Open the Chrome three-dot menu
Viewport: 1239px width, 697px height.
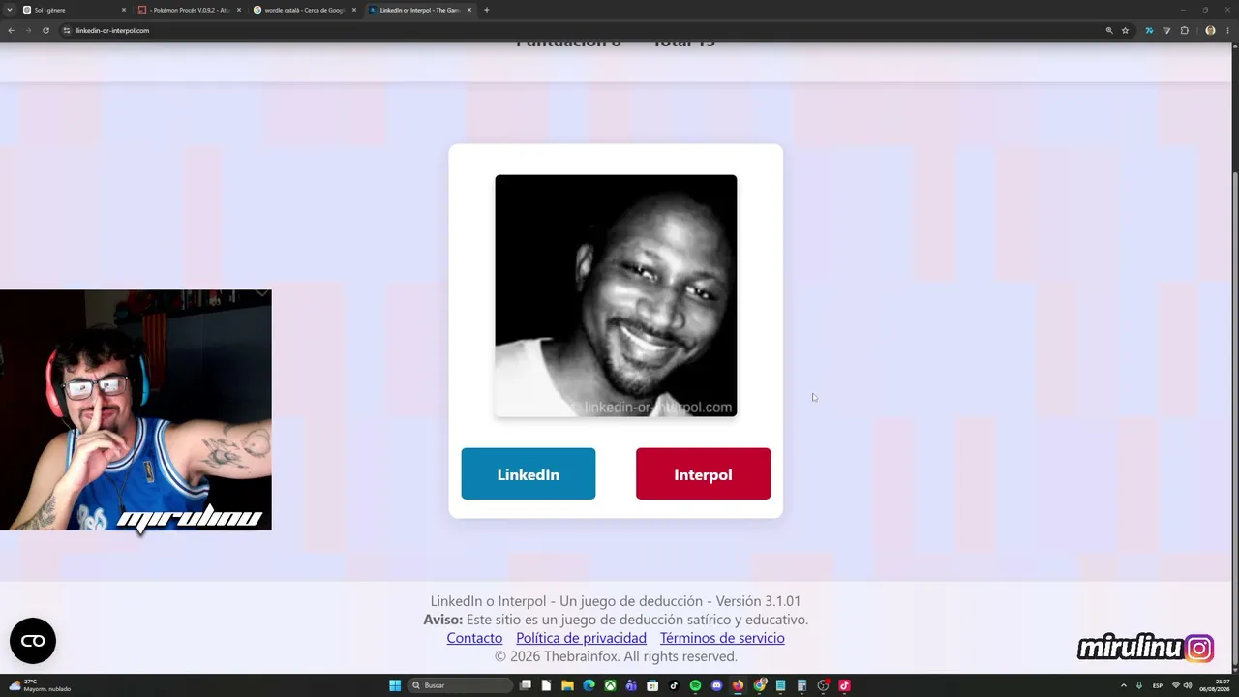[x=1226, y=30]
